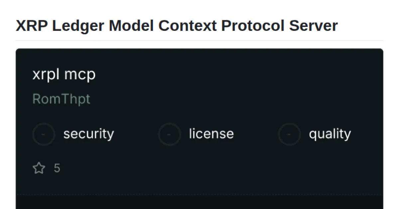Viewport: 399px width, 209px height.
Task: Click the outlined star next to the number 5
Action: tap(39, 168)
